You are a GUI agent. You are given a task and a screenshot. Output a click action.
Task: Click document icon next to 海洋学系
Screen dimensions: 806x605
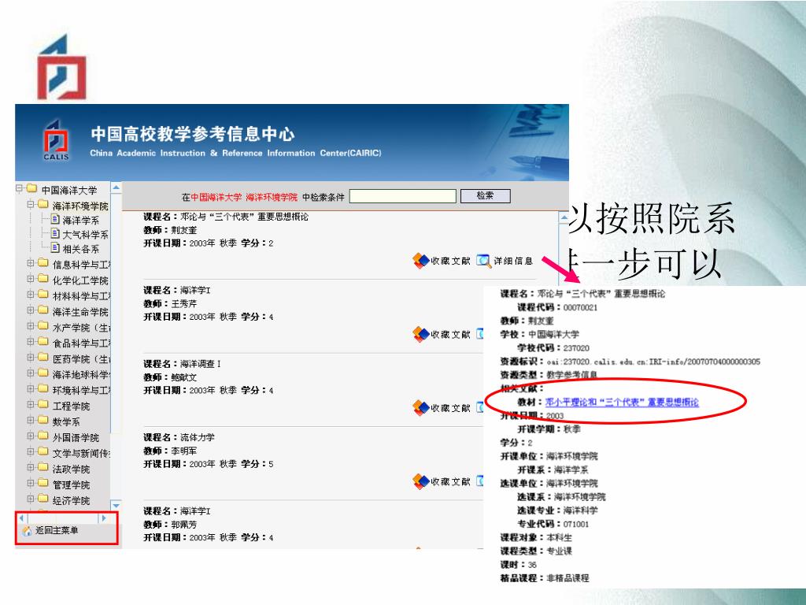56,220
